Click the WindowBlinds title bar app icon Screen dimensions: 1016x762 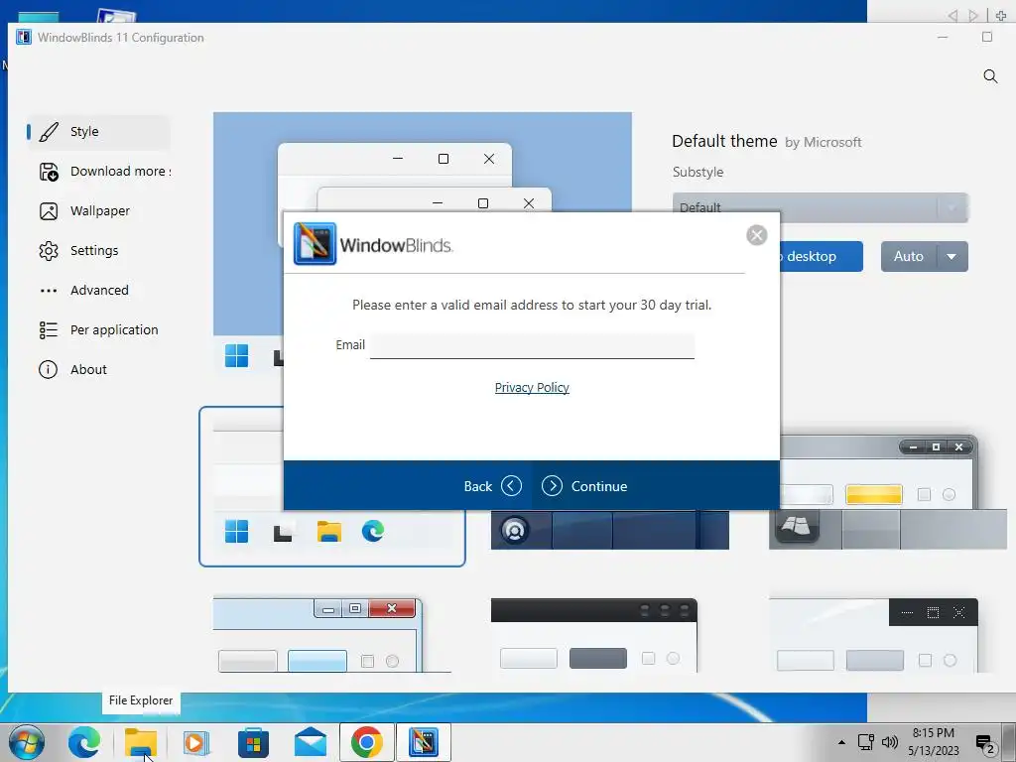[x=24, y=38]
